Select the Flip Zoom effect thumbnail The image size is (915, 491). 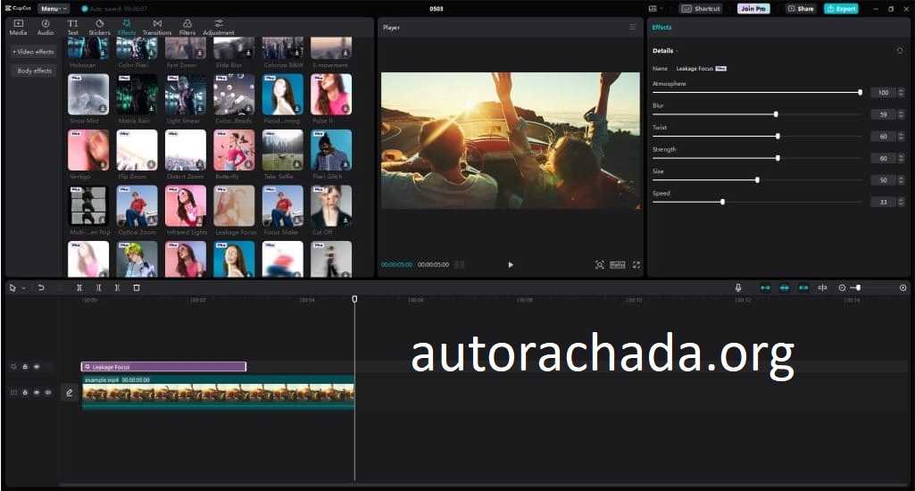[137, 150]
